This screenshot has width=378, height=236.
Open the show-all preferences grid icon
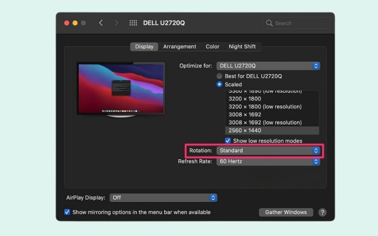[x=133, y=23]
